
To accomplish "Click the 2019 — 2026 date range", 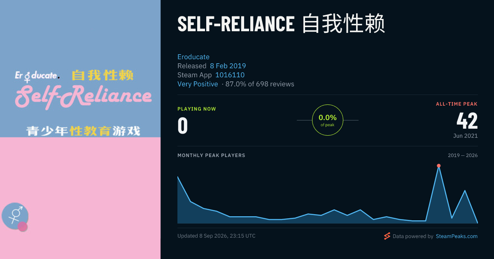I will tap(463, 155).
